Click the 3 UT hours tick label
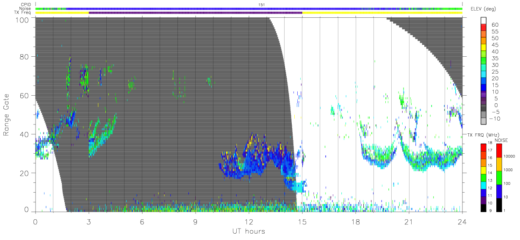 pyautogui.click(x=89, y=221)
